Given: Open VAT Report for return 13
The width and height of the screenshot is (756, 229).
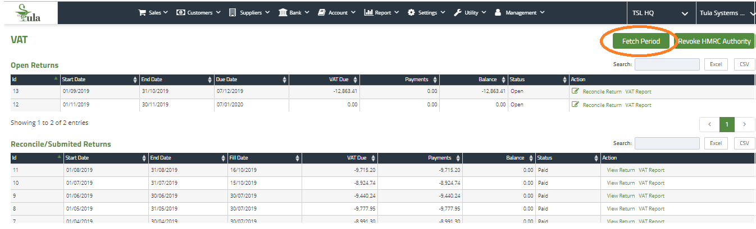Looking at the screenshot, I should [638, 91].
